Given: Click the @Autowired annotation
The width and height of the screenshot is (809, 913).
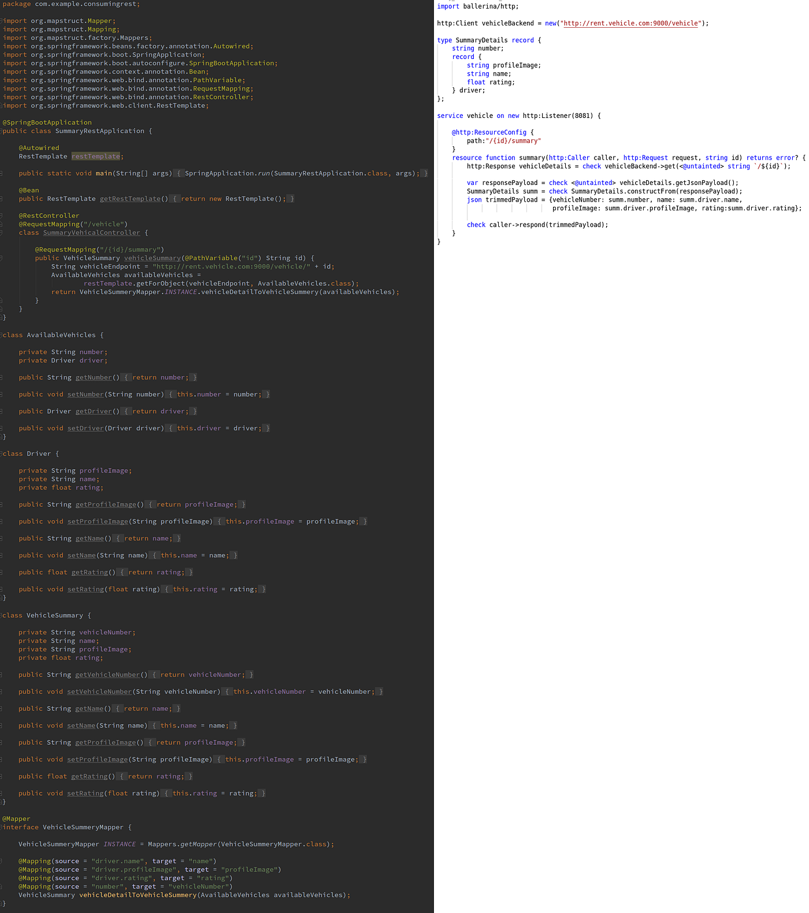Looking at the screenshot, I should click(39, 148).
